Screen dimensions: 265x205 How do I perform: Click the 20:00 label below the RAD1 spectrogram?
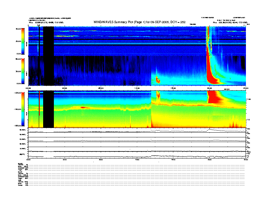point(209,88)
